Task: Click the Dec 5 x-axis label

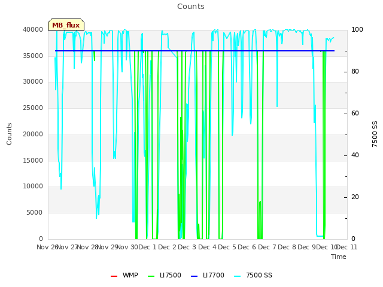Action: tap(227, 247)
